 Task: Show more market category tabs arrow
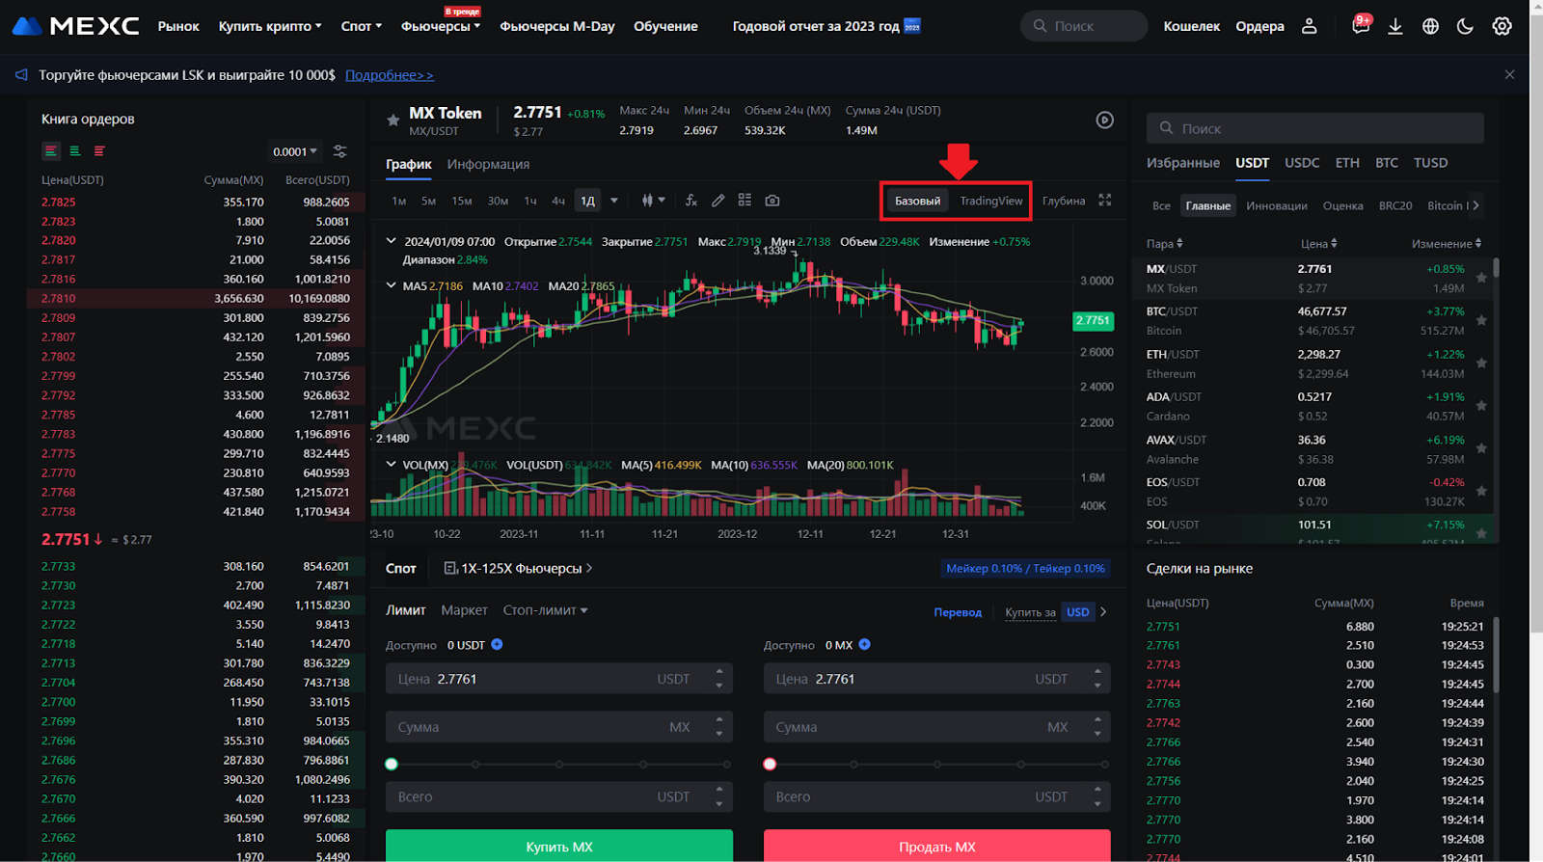(1475, 205)
